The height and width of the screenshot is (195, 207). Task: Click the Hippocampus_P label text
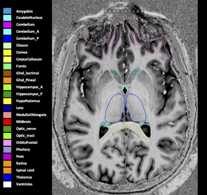click(x=29, y=94)
